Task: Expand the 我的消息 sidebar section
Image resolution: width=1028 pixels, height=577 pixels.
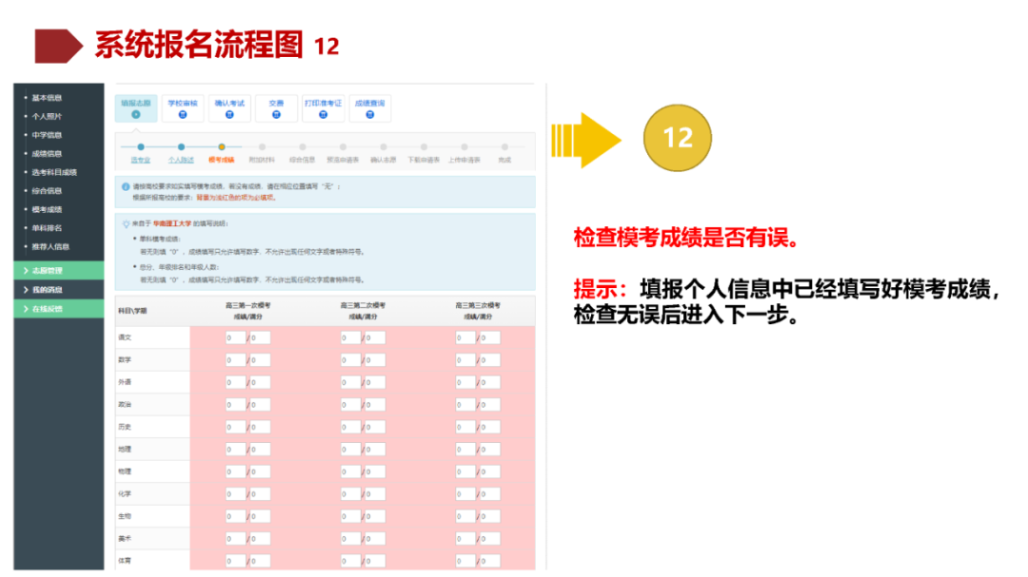Action: click(x=47, y=289)
